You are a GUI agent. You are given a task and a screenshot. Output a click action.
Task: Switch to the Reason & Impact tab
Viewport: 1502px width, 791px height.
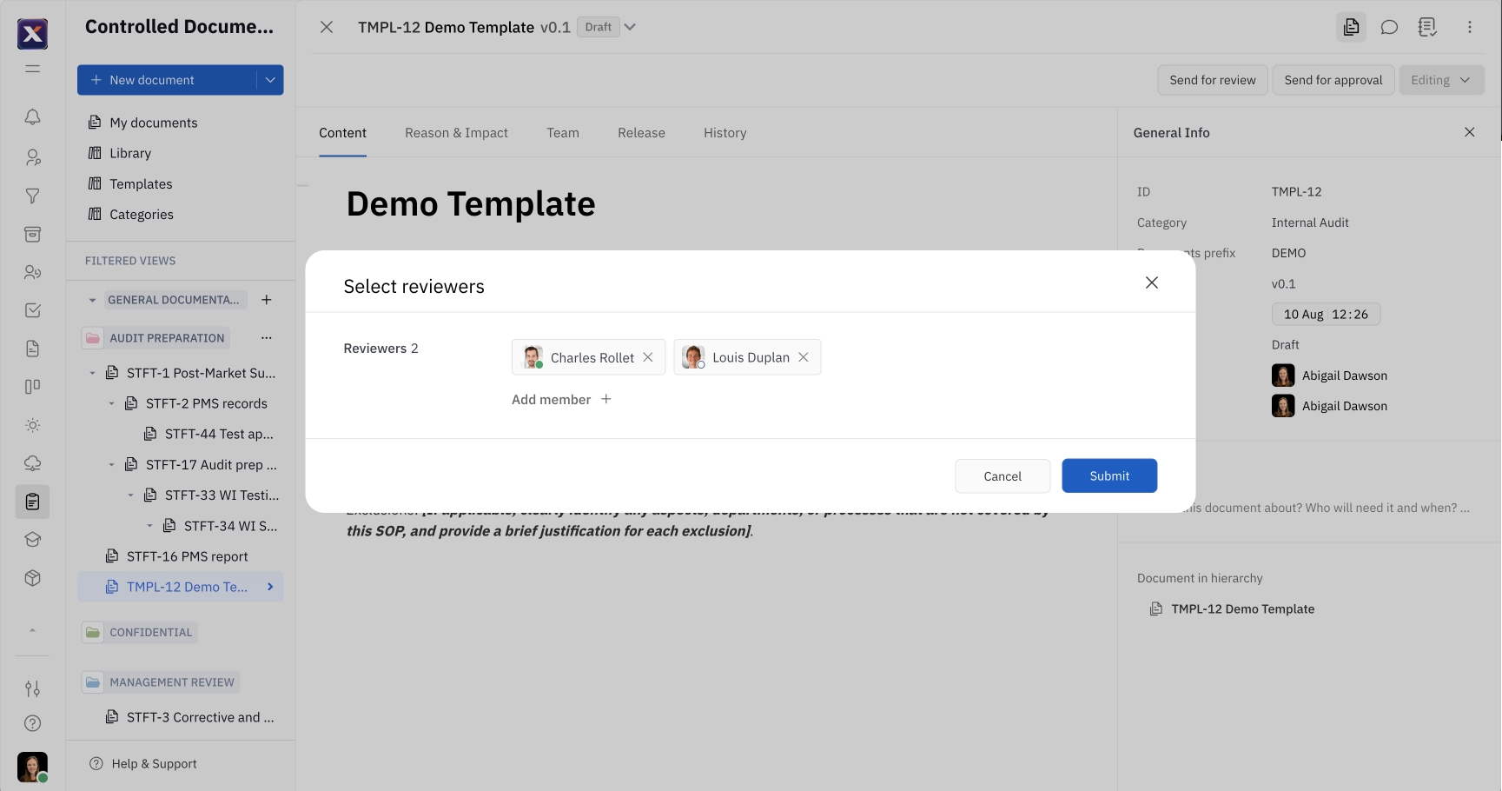point(456,132)
